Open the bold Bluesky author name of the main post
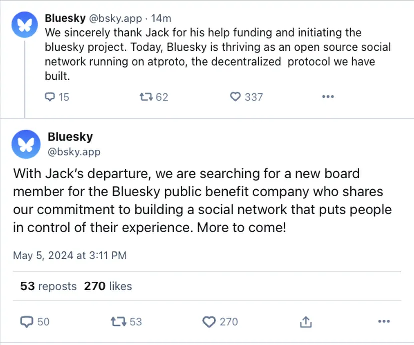414x345 pixels. click(70, 137)
